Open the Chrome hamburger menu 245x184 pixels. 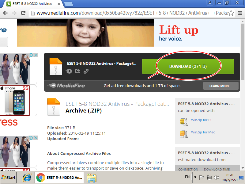(x=240, y=13)
